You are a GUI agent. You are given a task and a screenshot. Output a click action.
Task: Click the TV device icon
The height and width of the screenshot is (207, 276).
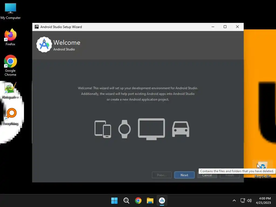151,129
